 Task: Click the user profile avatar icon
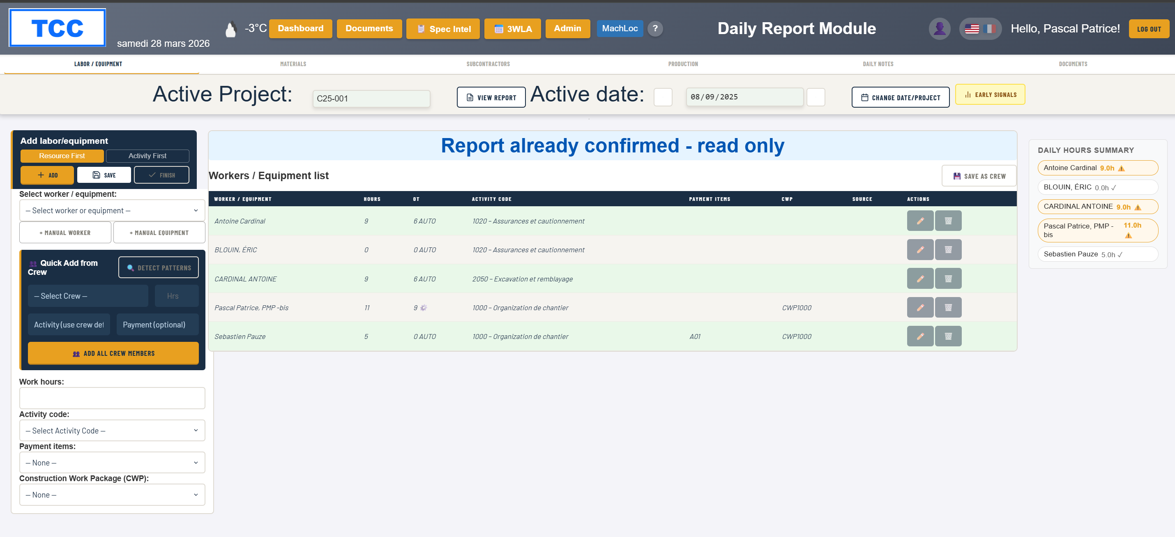point(939,29)
